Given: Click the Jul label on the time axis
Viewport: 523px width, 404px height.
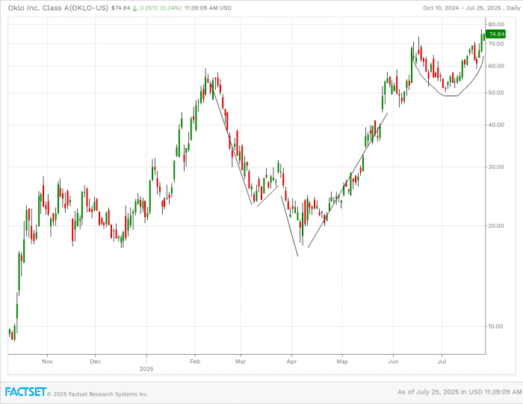Looking at the screenshot, I should click(x=442, y=361).
